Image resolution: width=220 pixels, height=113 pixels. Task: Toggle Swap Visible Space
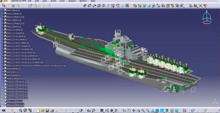[177, 111]
